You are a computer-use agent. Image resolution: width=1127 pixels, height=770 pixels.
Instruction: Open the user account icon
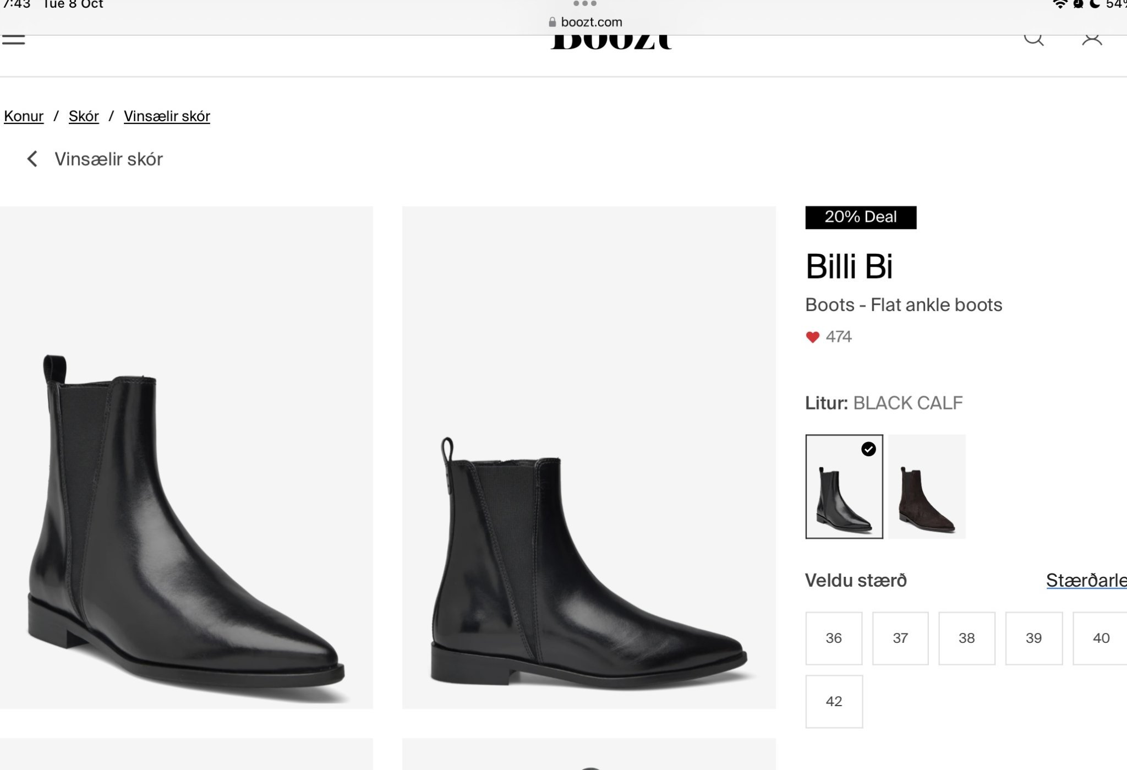[x=1092, y=39]
